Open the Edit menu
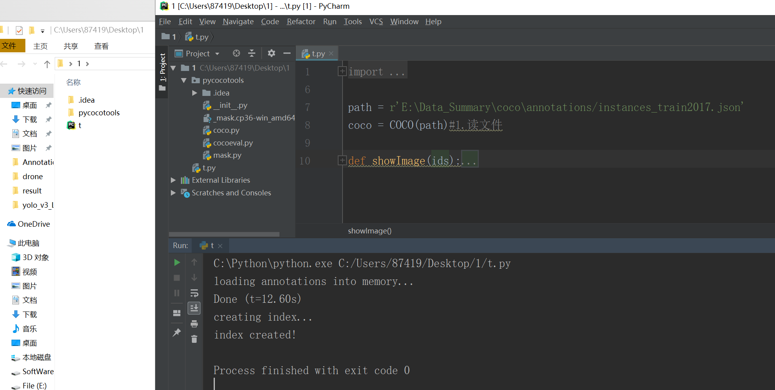 coord(185,22)
